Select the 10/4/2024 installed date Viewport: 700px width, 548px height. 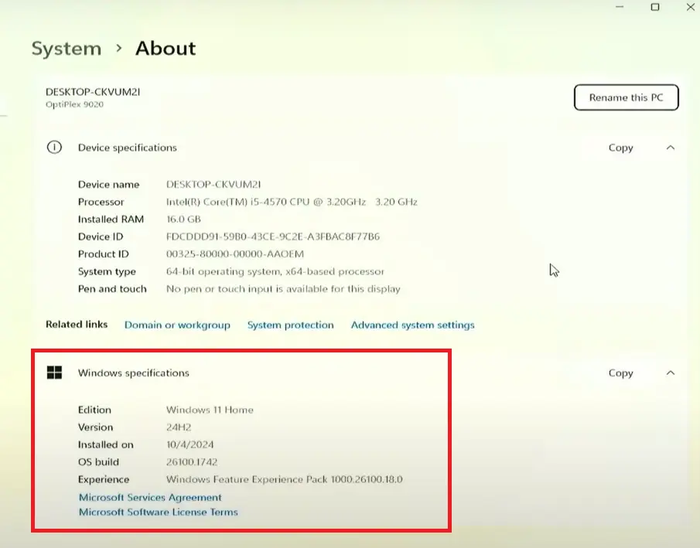[190, 444]
